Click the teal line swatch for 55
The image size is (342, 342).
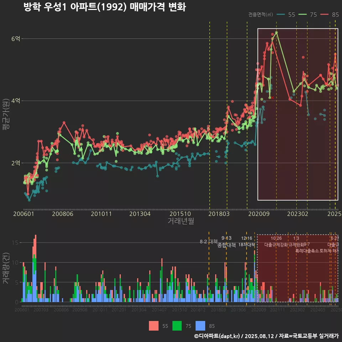(281, 14)
